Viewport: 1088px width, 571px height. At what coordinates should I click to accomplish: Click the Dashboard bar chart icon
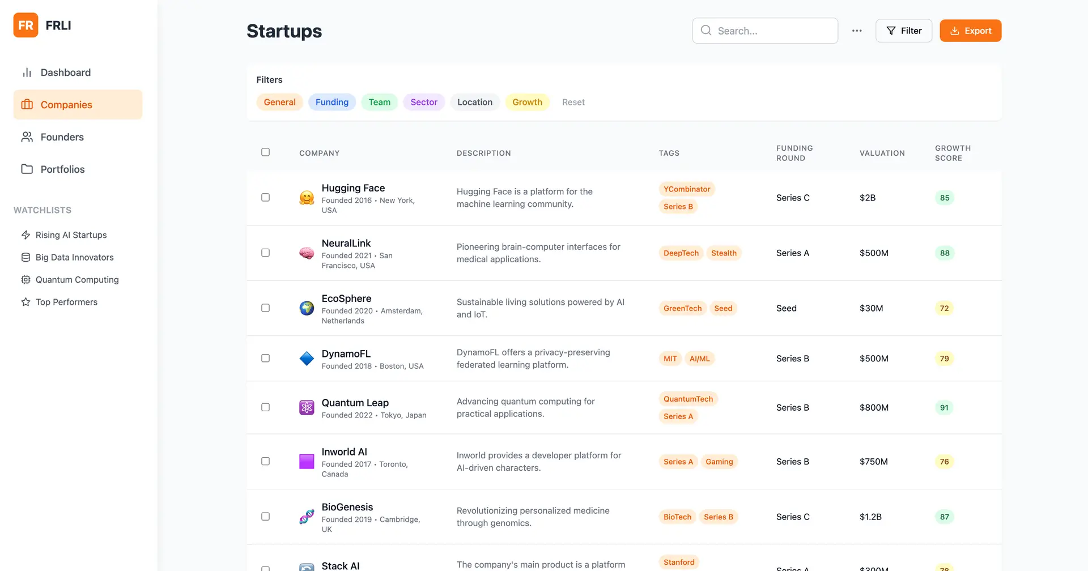27,73
